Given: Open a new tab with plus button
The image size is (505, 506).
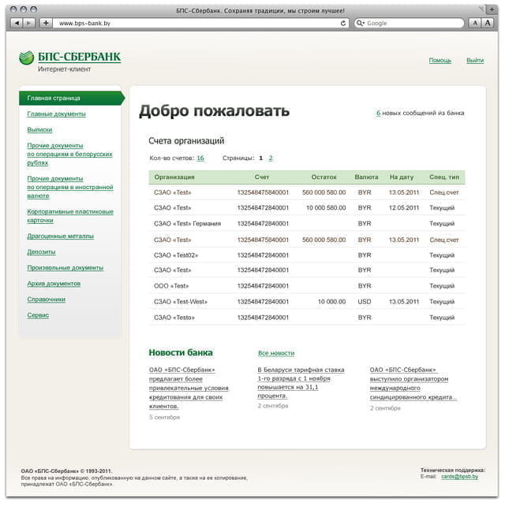Looking at the screenshot, I should (x=492, y=9).
